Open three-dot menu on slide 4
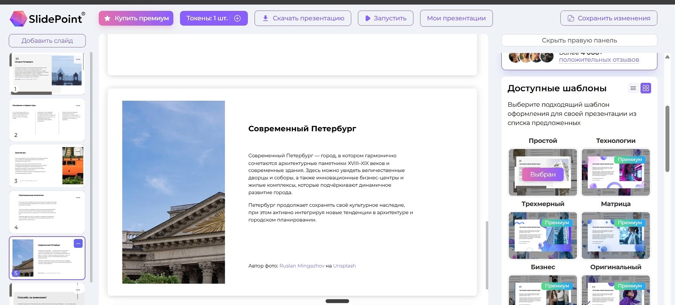 (78, 198)
